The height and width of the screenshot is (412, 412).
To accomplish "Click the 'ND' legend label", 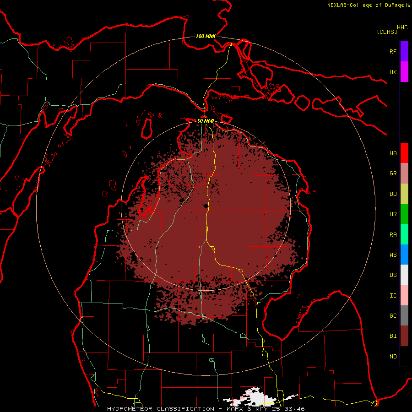I will pos(393,357).
